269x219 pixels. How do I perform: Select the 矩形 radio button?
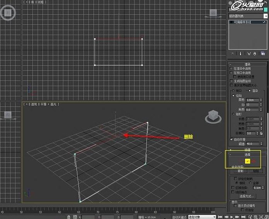pyautogui.click(x=233, y=114)
